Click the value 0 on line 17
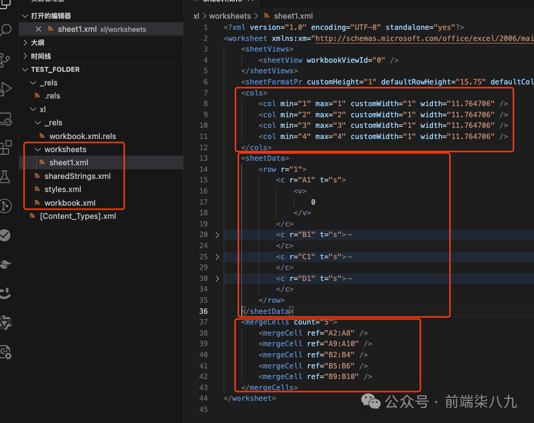This screenshot has width=534, height=423. [313, 202]
